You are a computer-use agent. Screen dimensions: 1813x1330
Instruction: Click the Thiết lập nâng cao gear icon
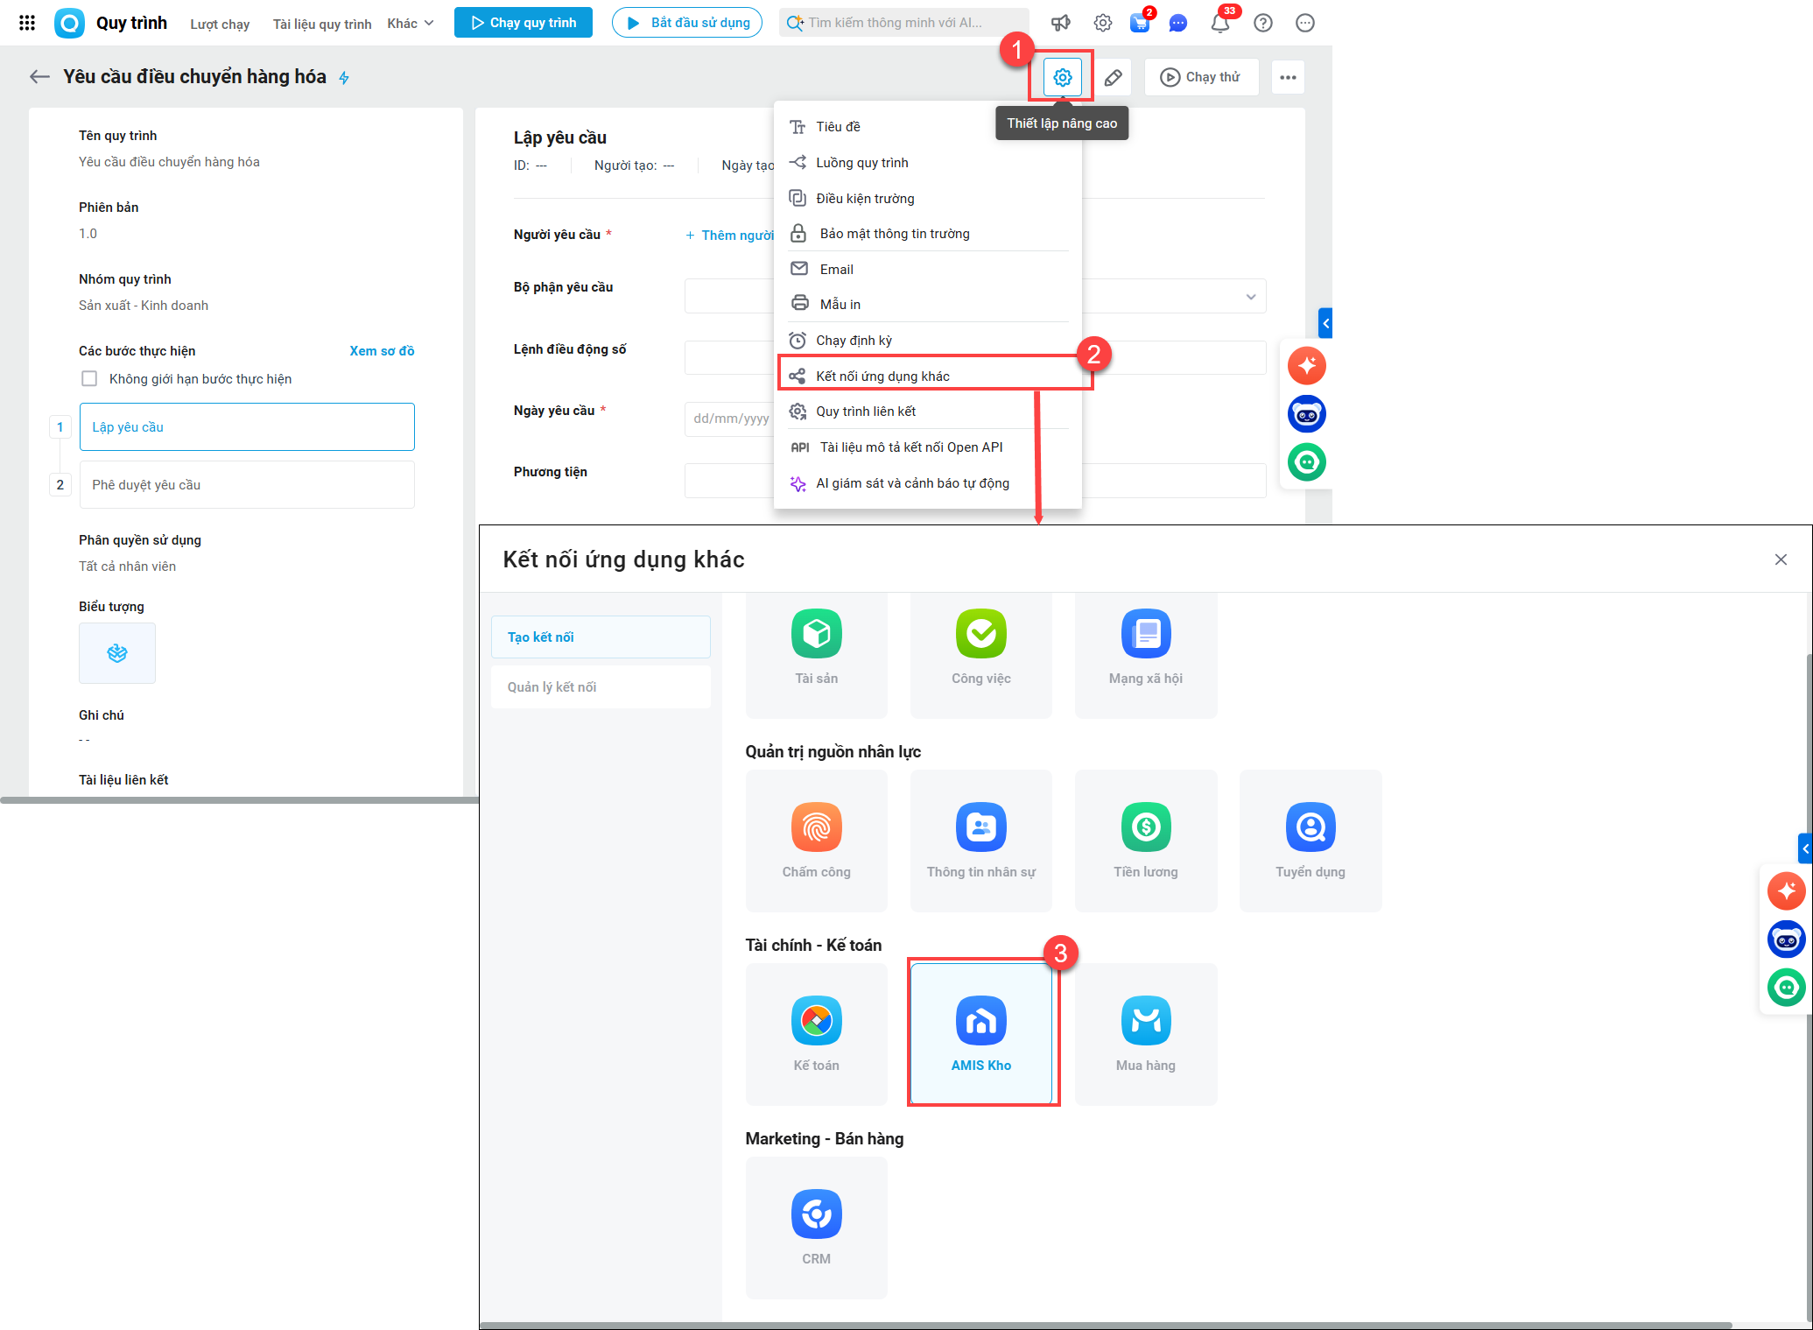(1062, 77)
